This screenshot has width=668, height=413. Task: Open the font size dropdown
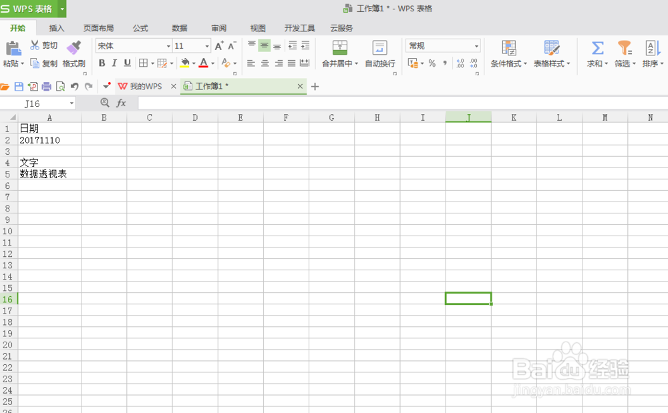point(207,46)
